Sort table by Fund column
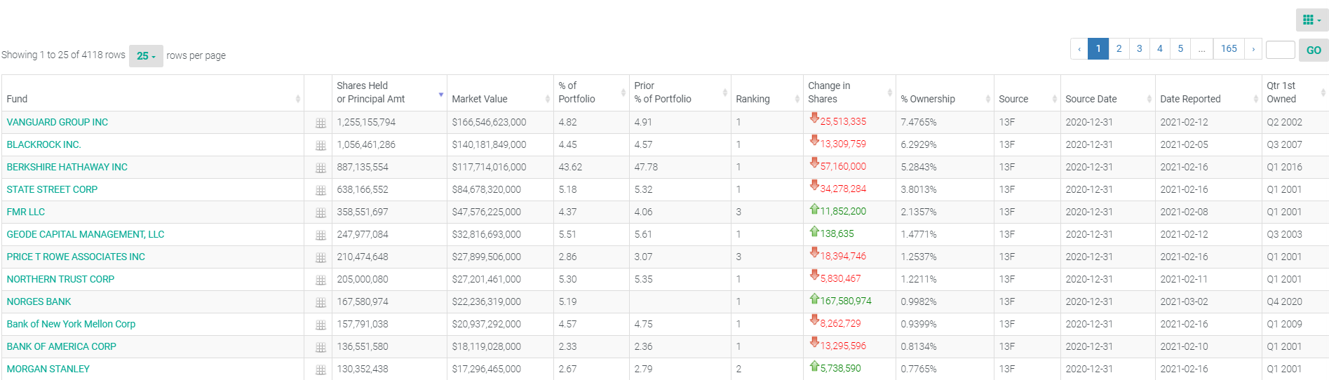Viewport: 1329px width, 380px height. point(153,93)
